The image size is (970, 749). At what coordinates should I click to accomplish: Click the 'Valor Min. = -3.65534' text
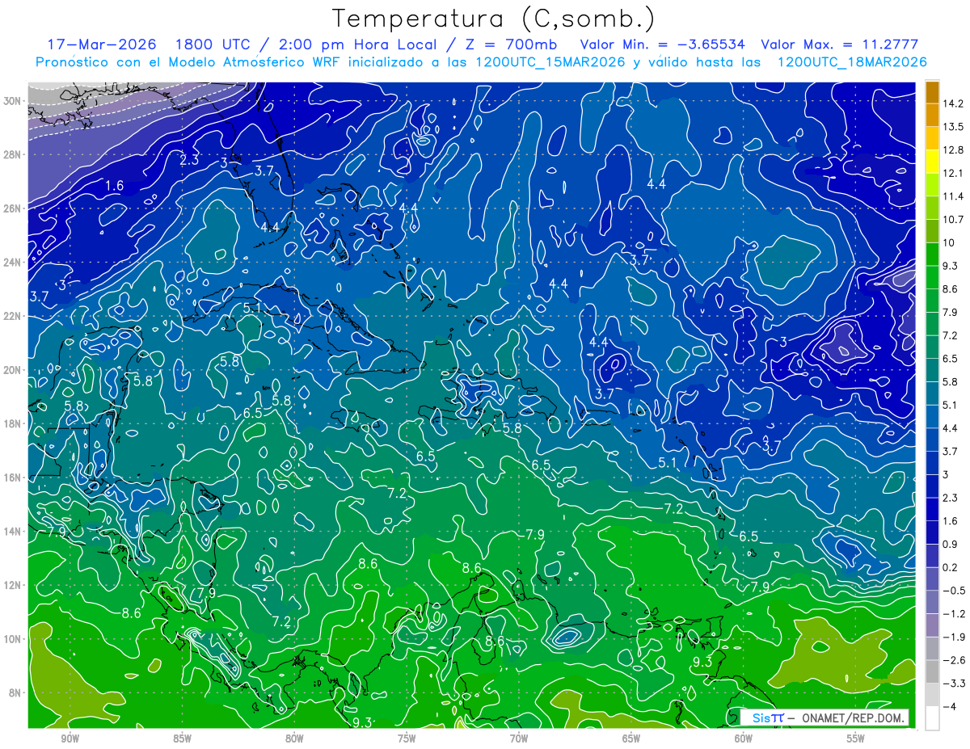click(x=663, y=44)
